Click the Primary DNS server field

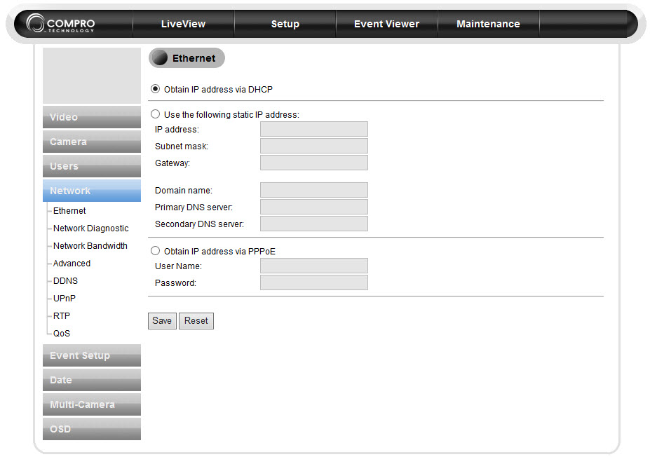coord(314,207)
